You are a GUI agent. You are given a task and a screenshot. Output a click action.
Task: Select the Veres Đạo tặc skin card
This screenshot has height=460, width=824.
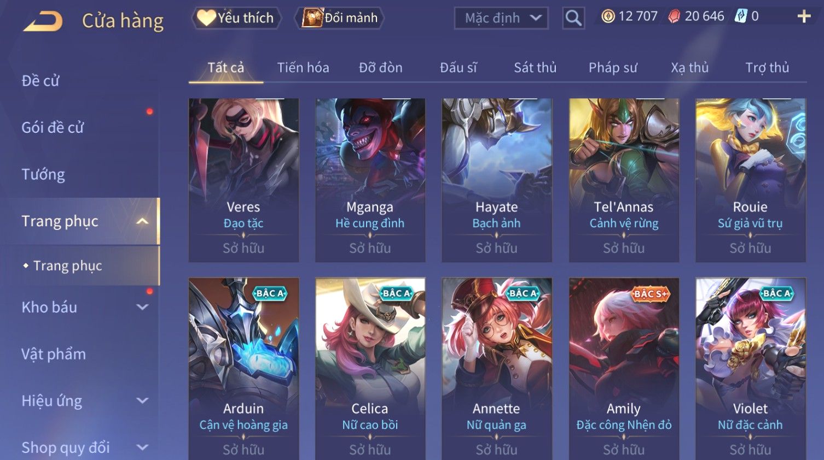point(243,180)
